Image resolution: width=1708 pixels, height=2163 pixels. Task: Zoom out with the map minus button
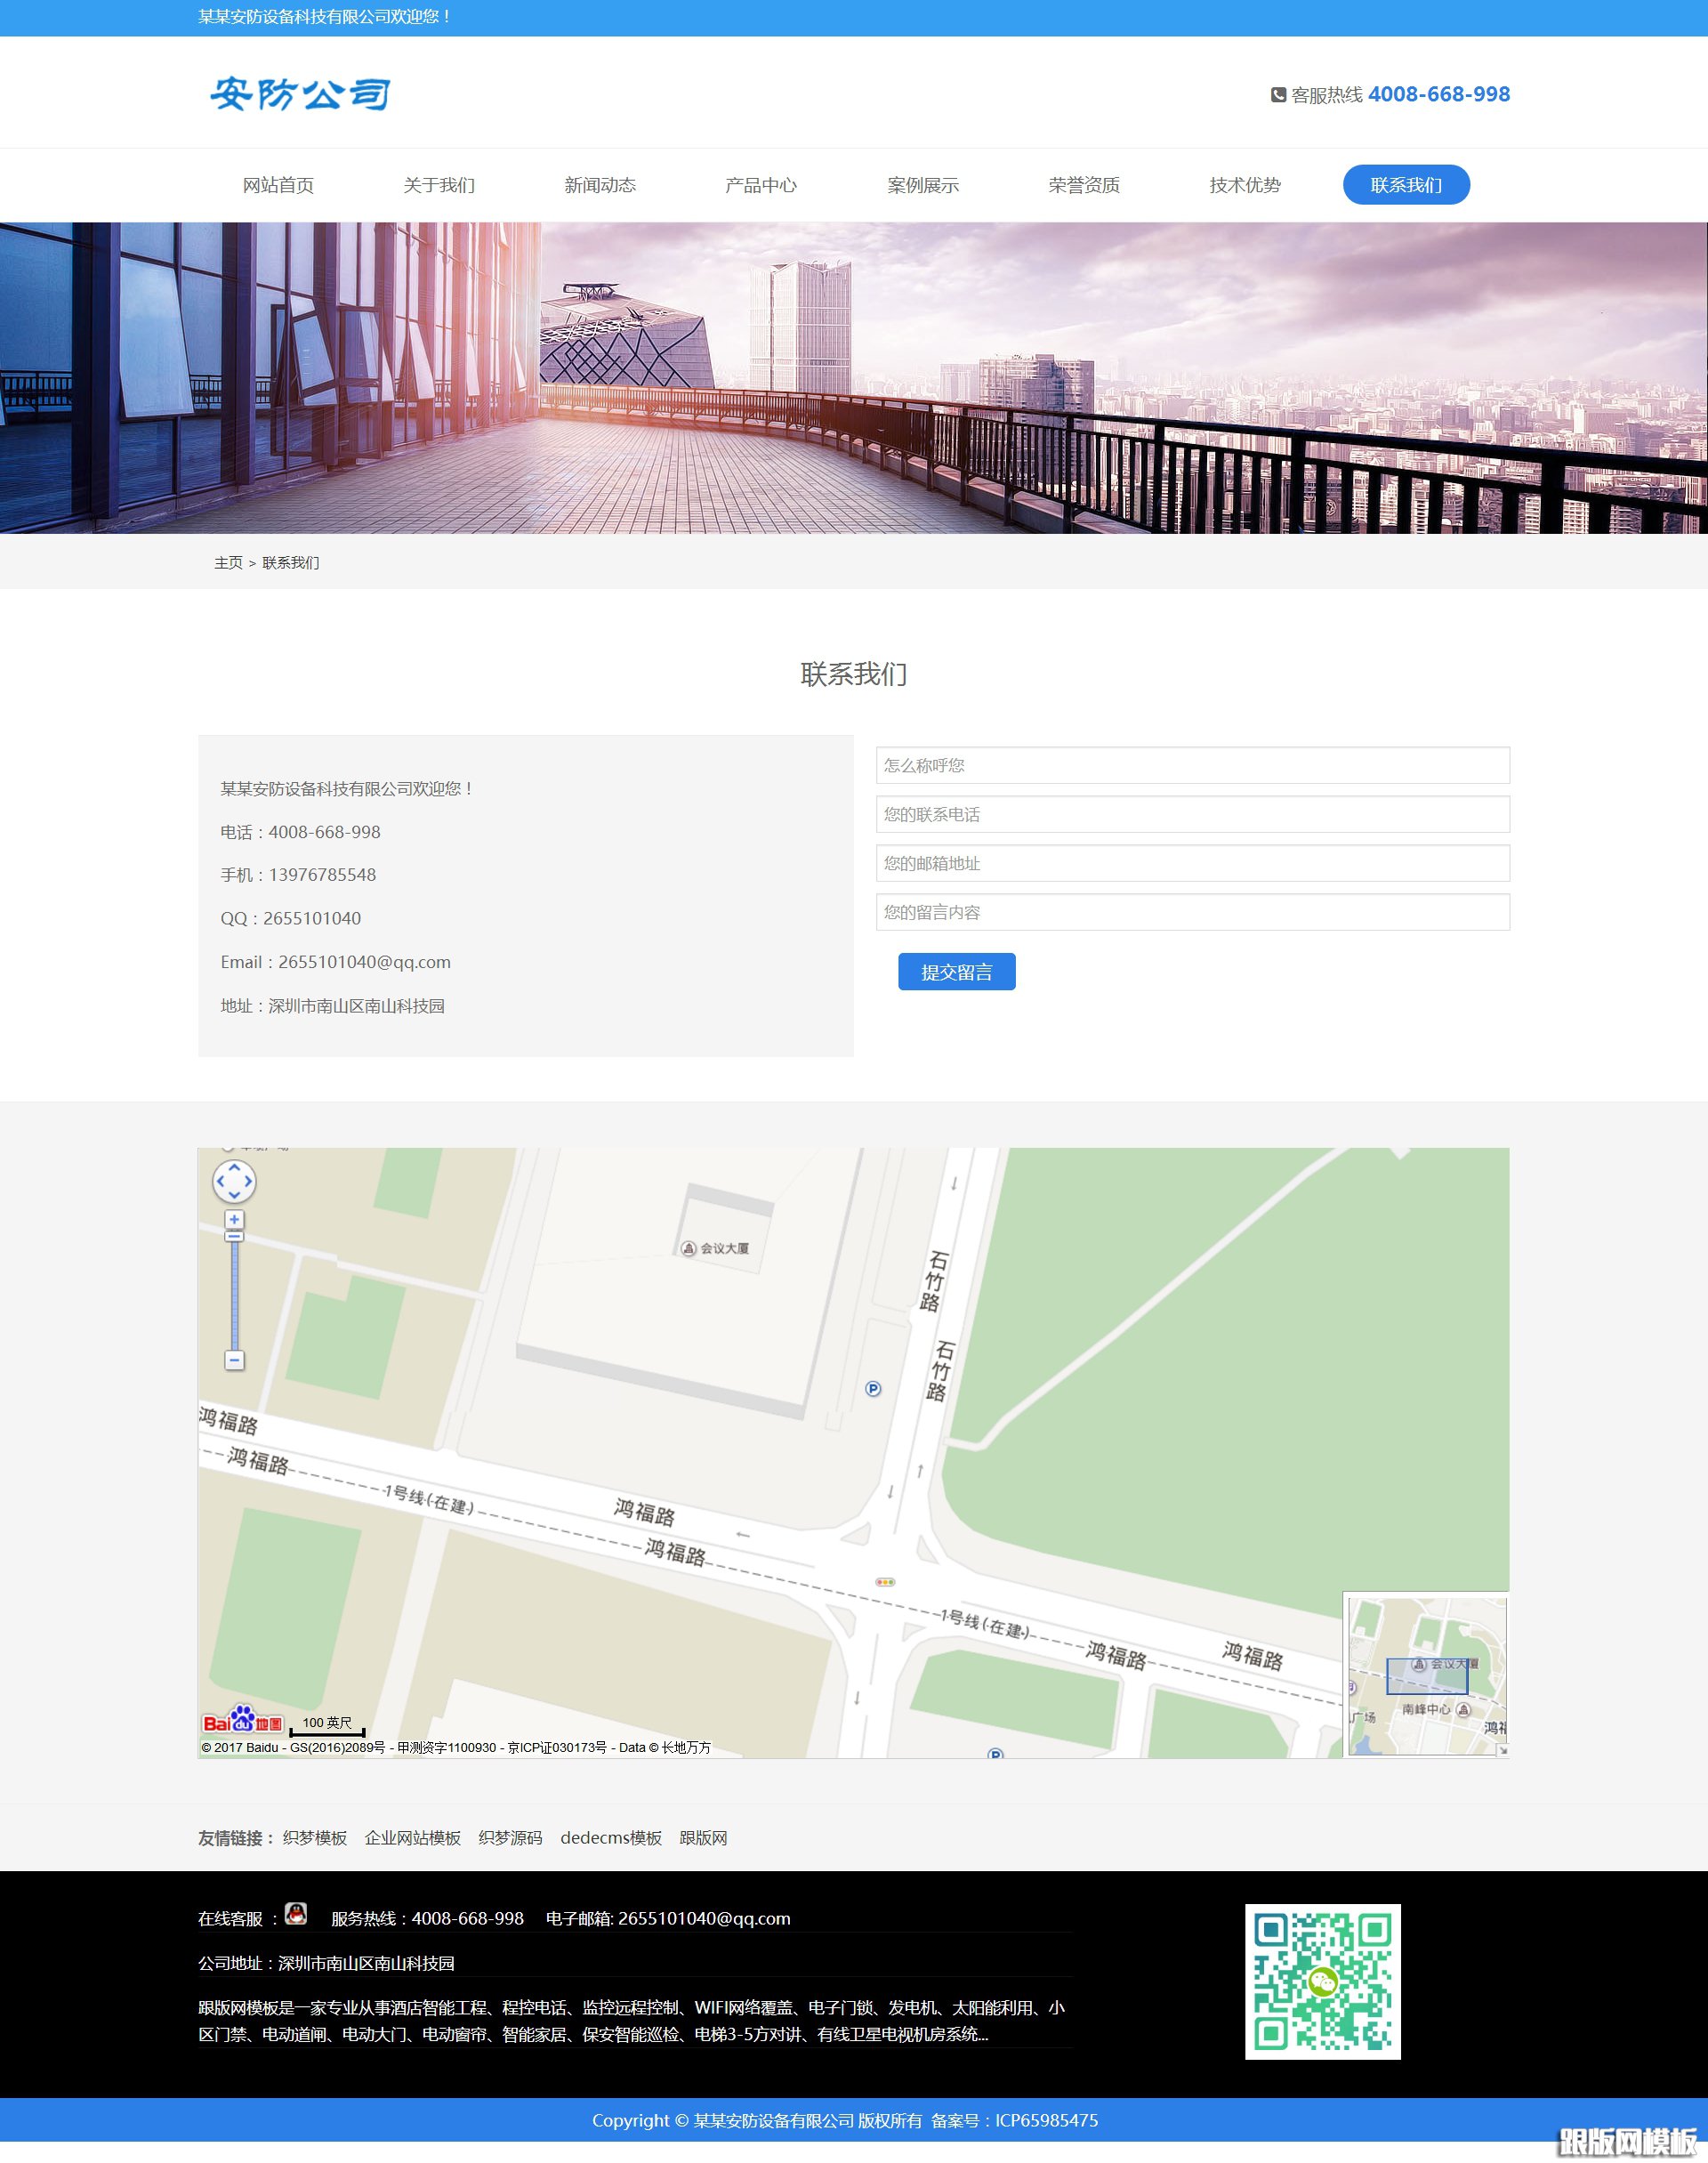click(x=234, y=1360)
